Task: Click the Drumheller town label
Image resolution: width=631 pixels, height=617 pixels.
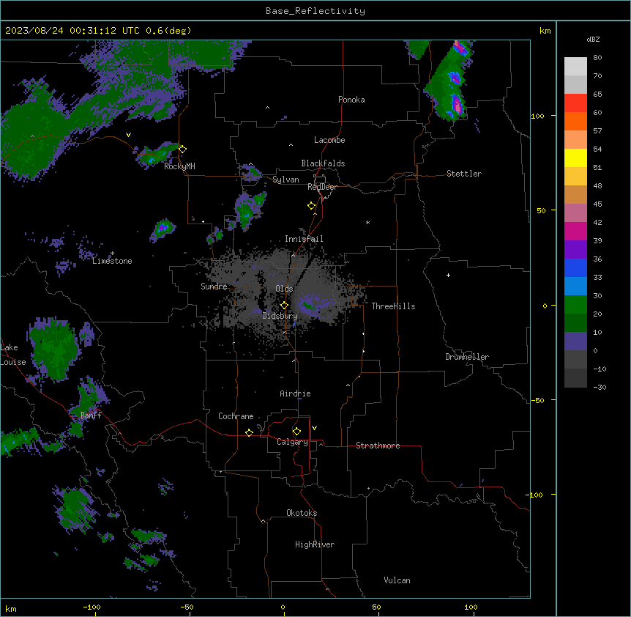Action: point(467,357)
